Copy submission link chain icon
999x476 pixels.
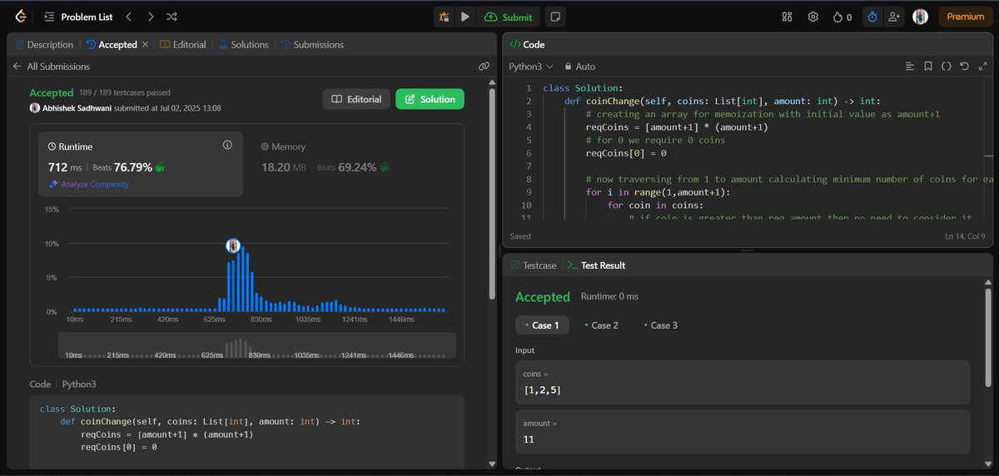484,67
